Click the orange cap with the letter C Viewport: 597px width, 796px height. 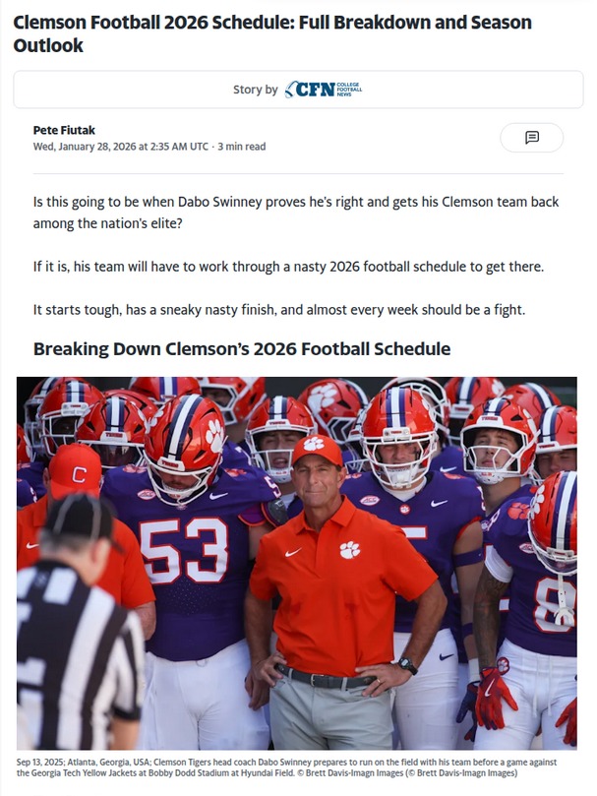(x=76, y=471)
